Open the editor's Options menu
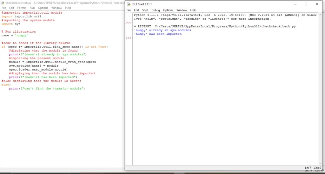Image resolution: width=325 pixels, height=174 pixels. [43, 8]
